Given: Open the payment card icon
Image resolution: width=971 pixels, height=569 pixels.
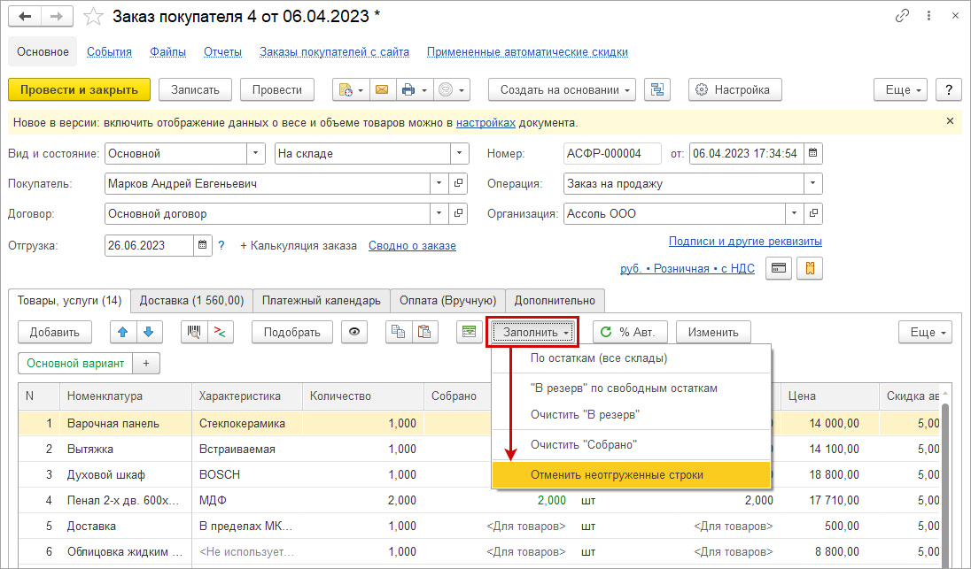Looking at the screenshot, I should point(779,268).
